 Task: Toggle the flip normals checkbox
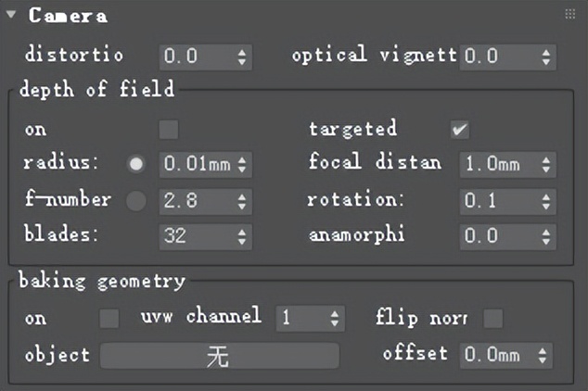point(493,319)
